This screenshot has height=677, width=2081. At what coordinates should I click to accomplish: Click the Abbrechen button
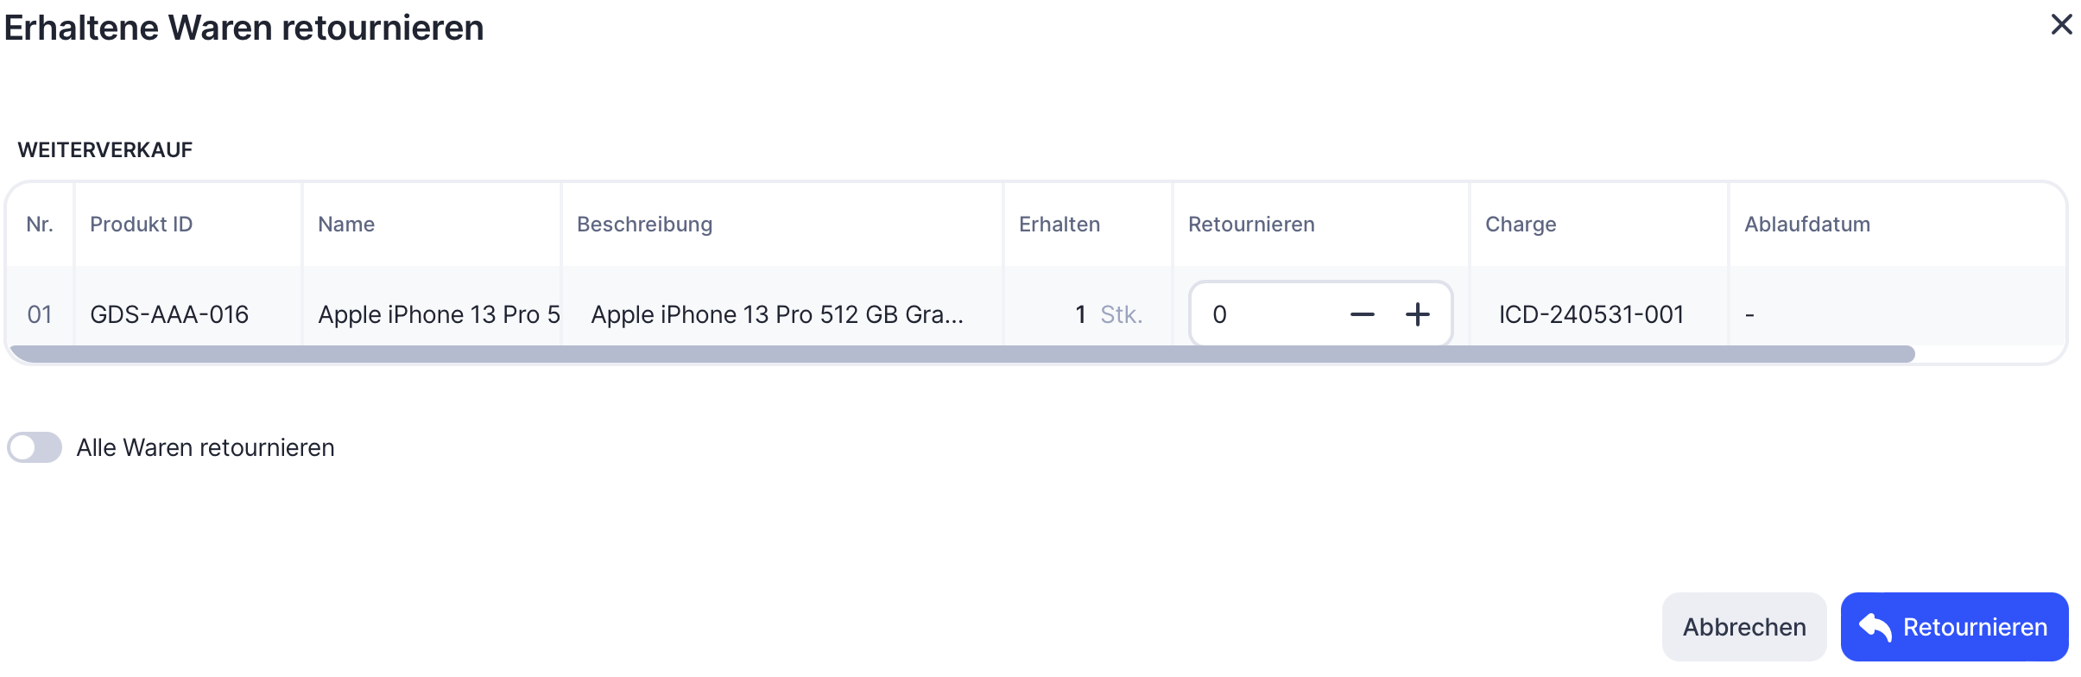(x=1743, y=627)
